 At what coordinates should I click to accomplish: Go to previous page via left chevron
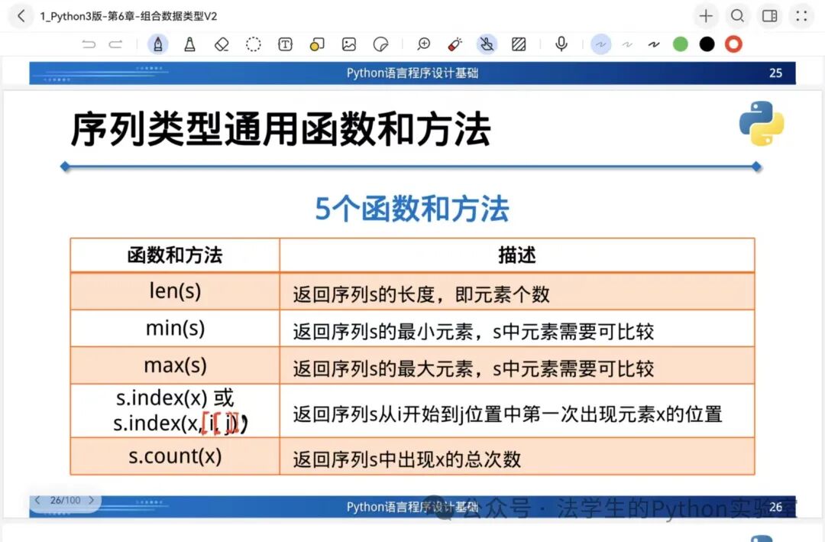(37, 500)
